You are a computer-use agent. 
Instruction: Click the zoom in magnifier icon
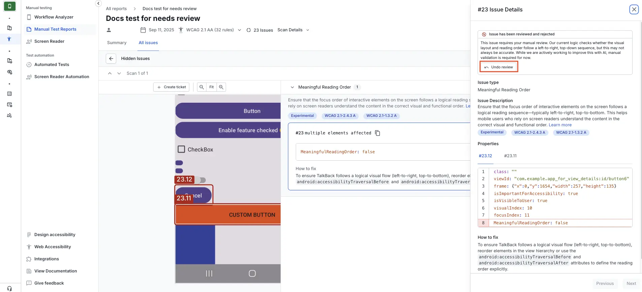221,87
